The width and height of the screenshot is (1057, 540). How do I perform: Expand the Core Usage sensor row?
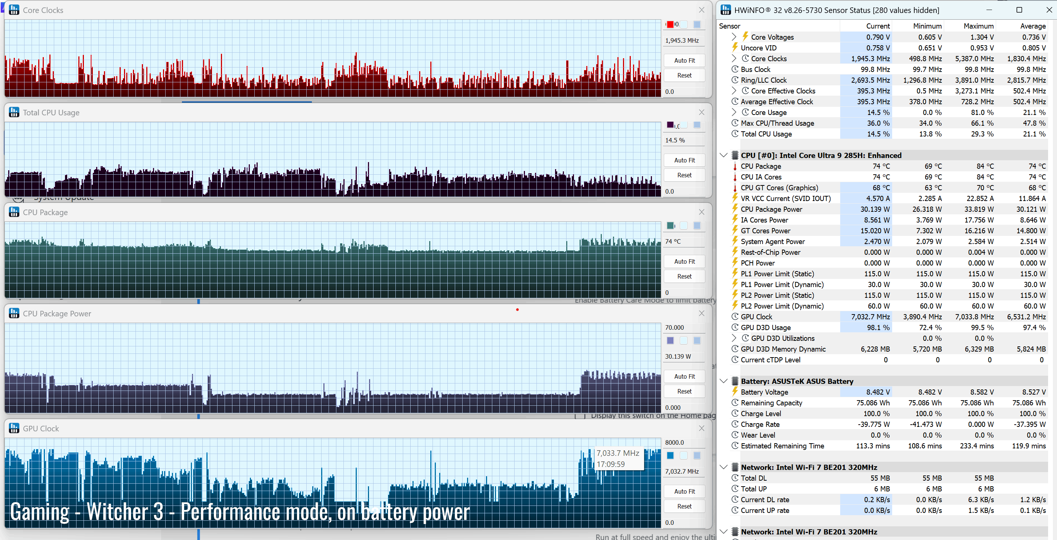[x=734, y=112]
